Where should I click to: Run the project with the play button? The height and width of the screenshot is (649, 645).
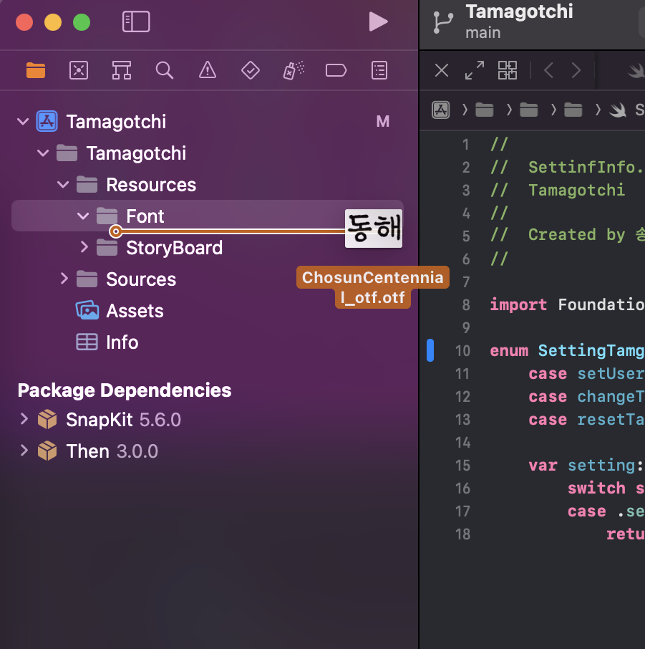point(378,21)
